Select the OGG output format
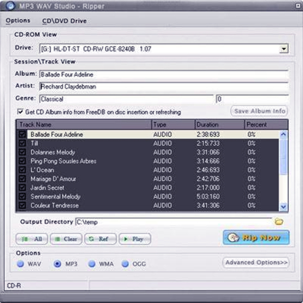Viewport: 303px width, 303px height. (125, 264)
